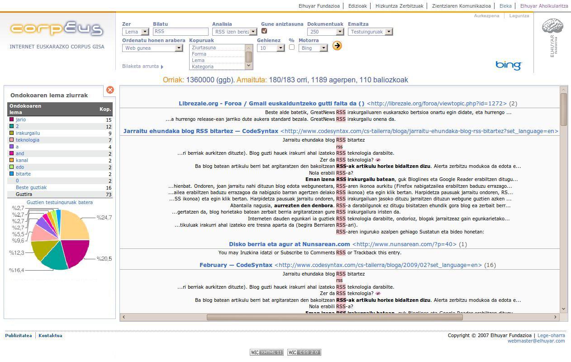This screenshot has width=571, height=362.
Task: Open the Motorra dropdown showing Bing
Action: (x=313, y=48)
